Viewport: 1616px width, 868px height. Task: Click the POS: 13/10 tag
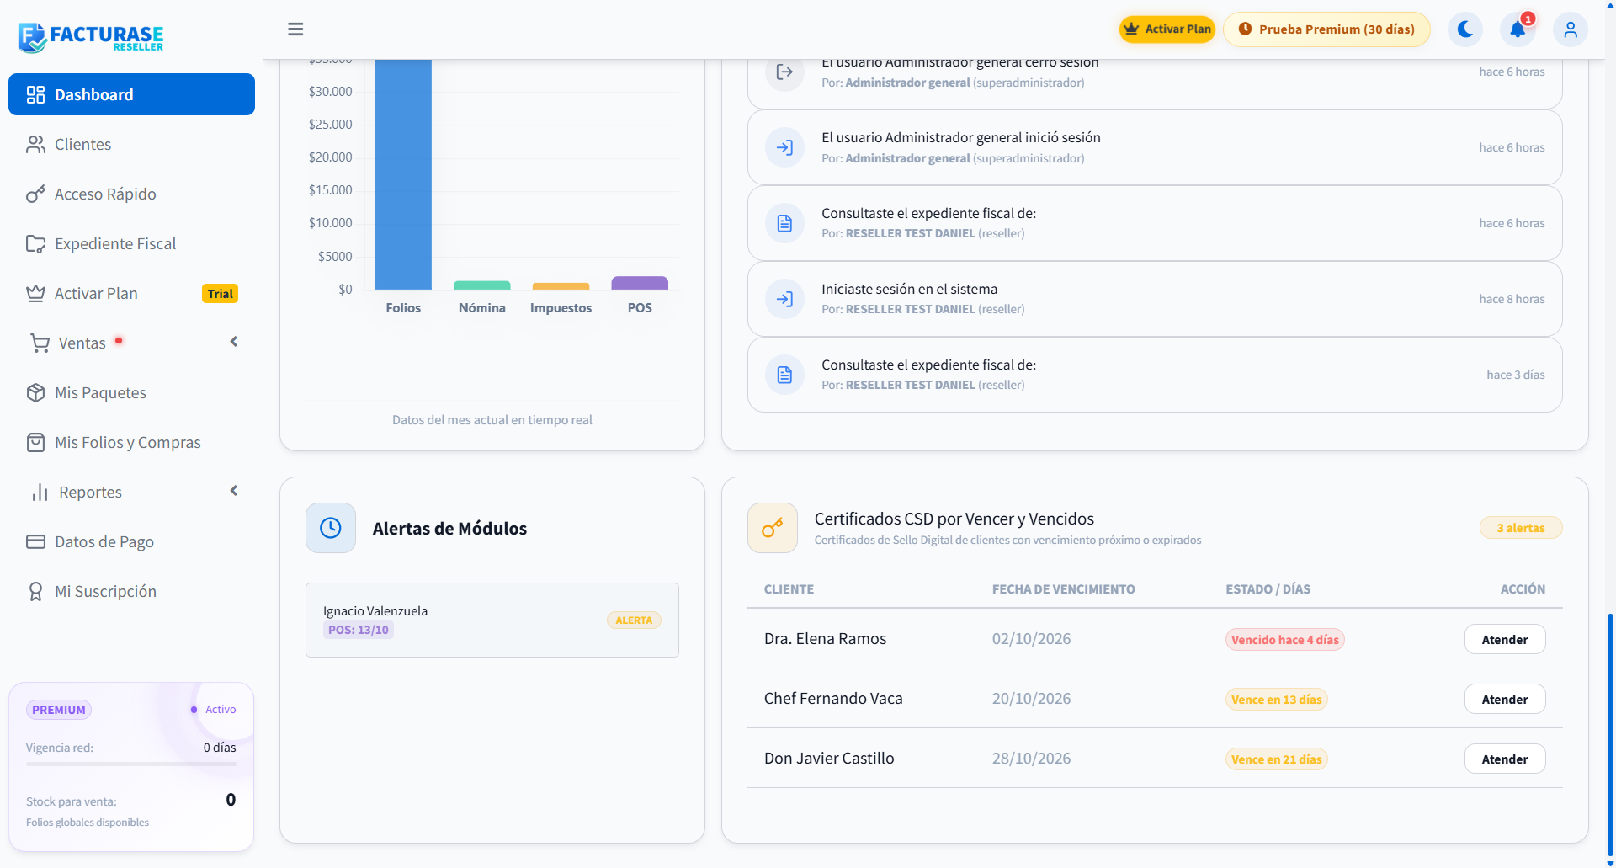click(x=359, y=630)
